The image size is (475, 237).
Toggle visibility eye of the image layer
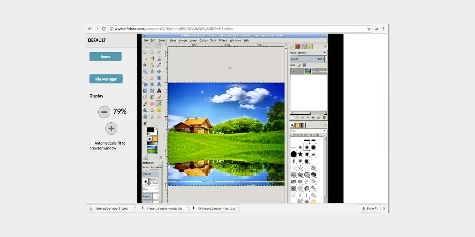coord(293,72)
